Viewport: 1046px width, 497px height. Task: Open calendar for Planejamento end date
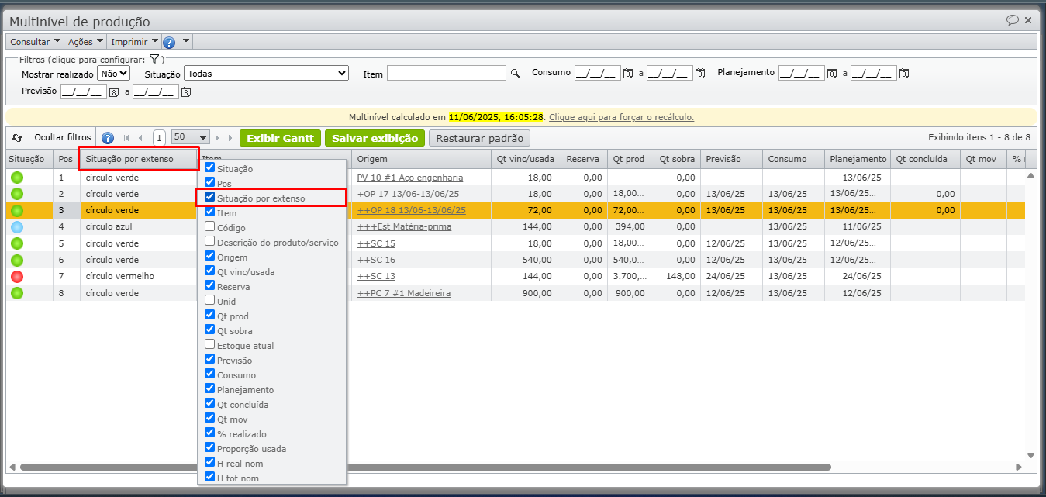click(903, 73)
